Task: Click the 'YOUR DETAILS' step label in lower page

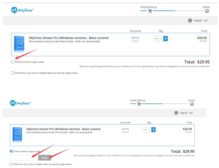Action: [137, 100]
